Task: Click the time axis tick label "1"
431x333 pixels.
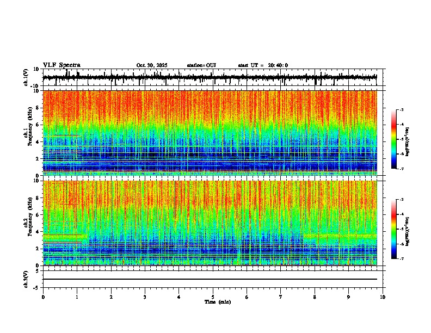Action: point(77,297)
